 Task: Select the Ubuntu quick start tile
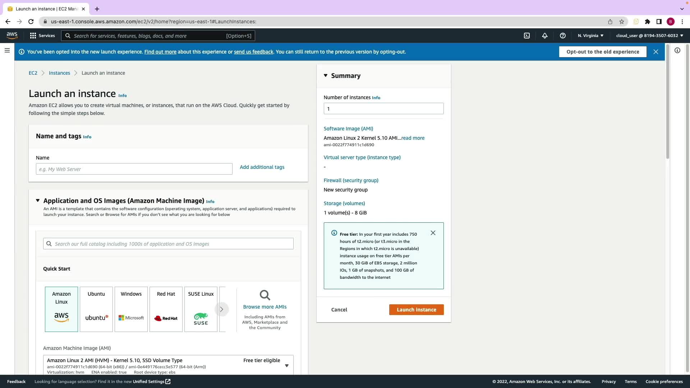pyautogui.click(x=96, y=309)
